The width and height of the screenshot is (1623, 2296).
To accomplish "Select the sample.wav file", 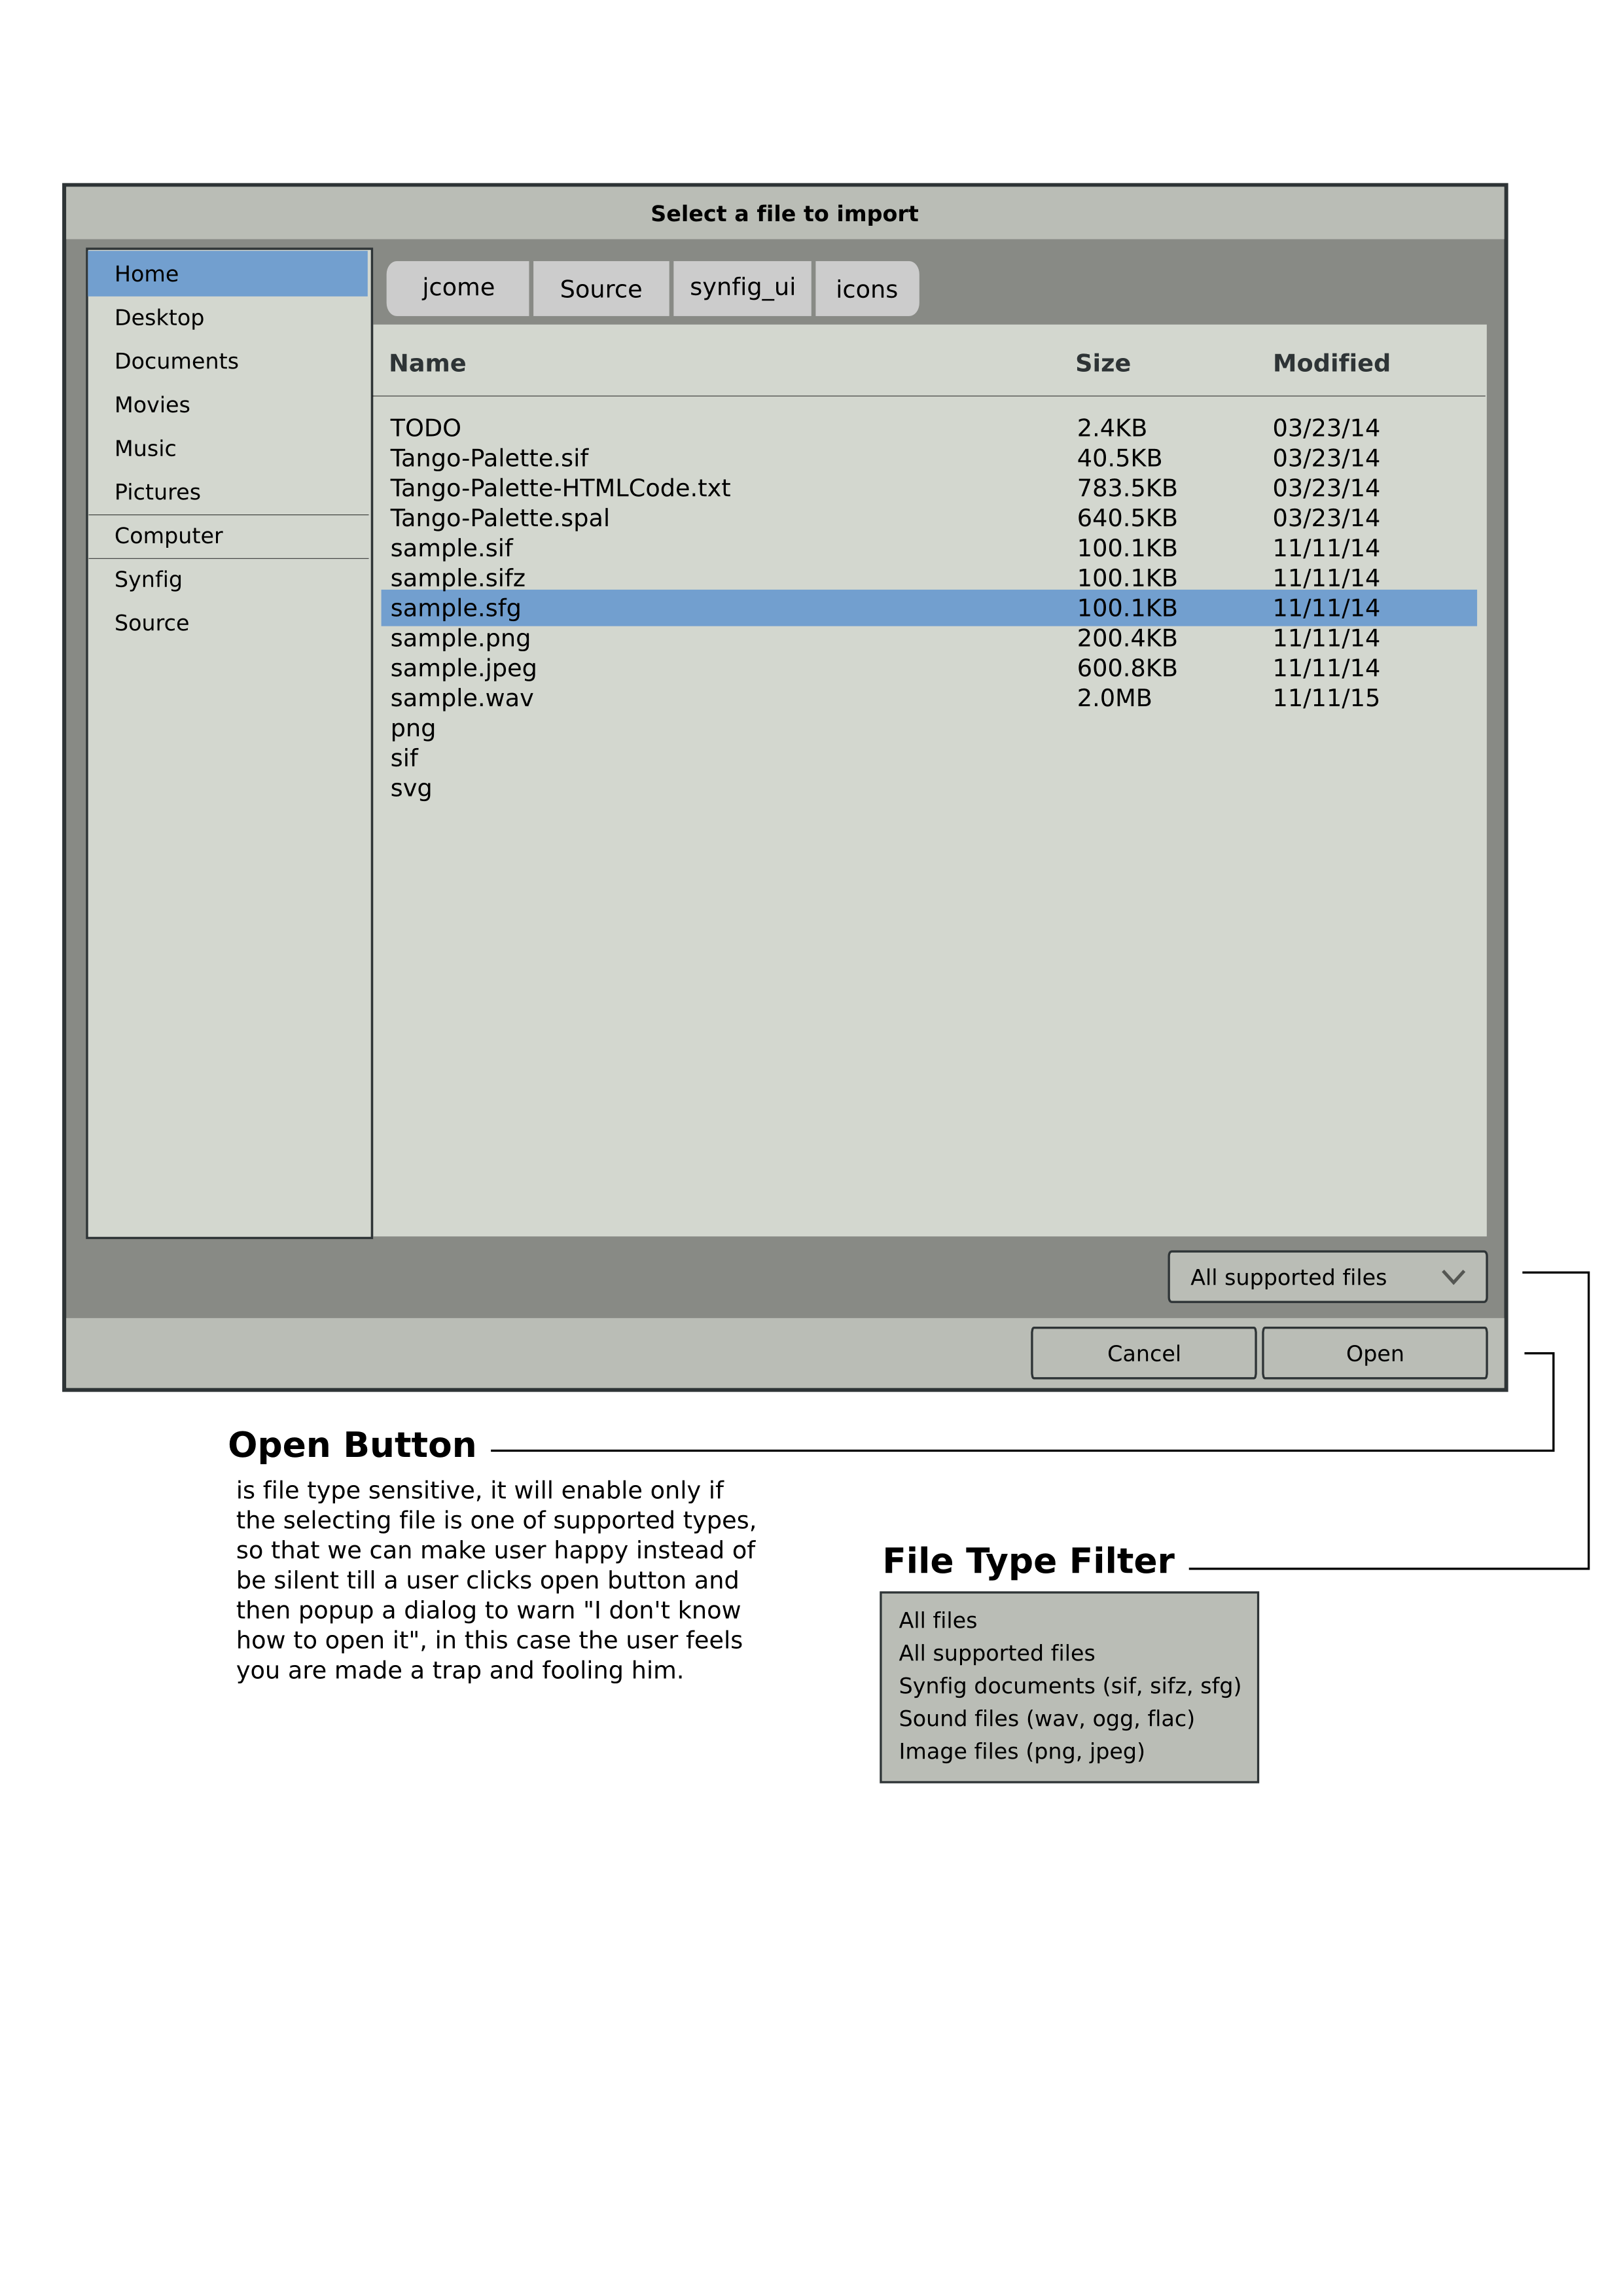I will click(x=461, y=698).
